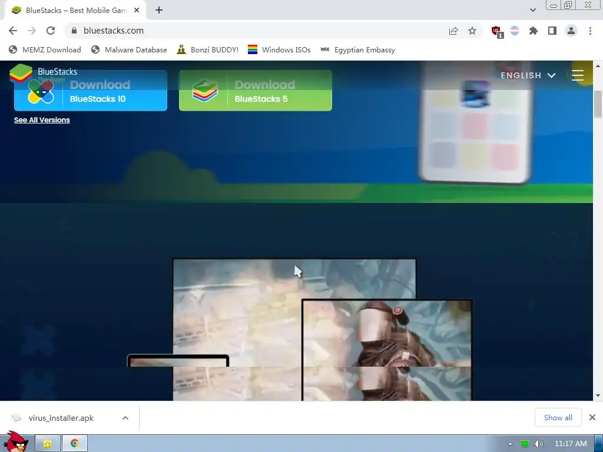Click the Show desktop strip
The image size is (603, 452).
point(598,444)
